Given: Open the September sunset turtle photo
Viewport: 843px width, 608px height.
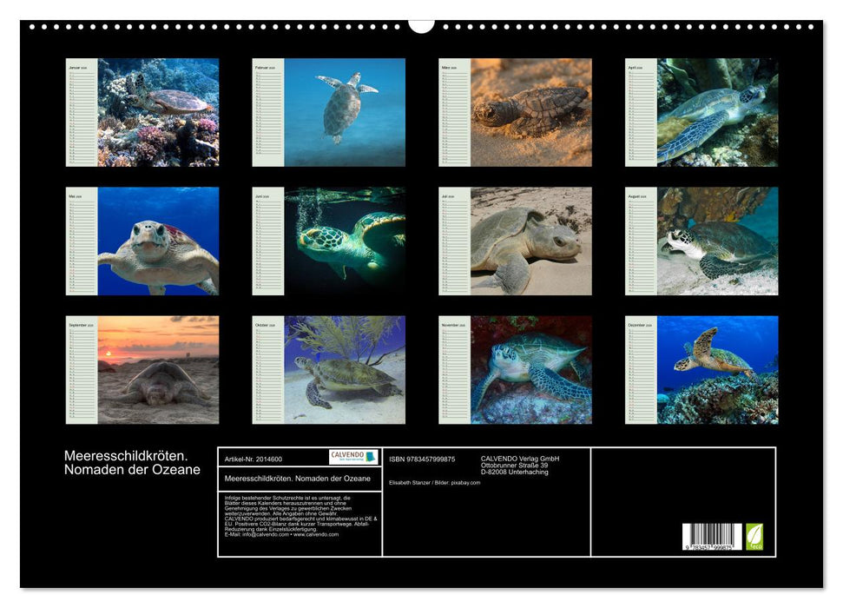Looking at the screenshot, I should tap(157, 369).
